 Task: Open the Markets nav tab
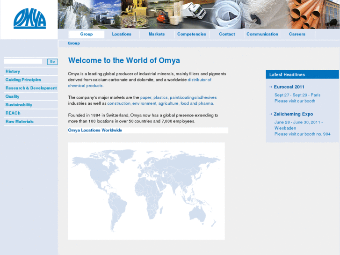pyautogui.click(x=157, y=34)
